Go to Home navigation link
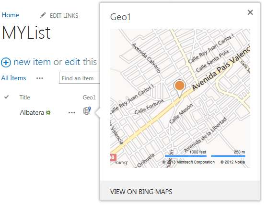Viewport: 265px width, 206px height. (11, 15)
